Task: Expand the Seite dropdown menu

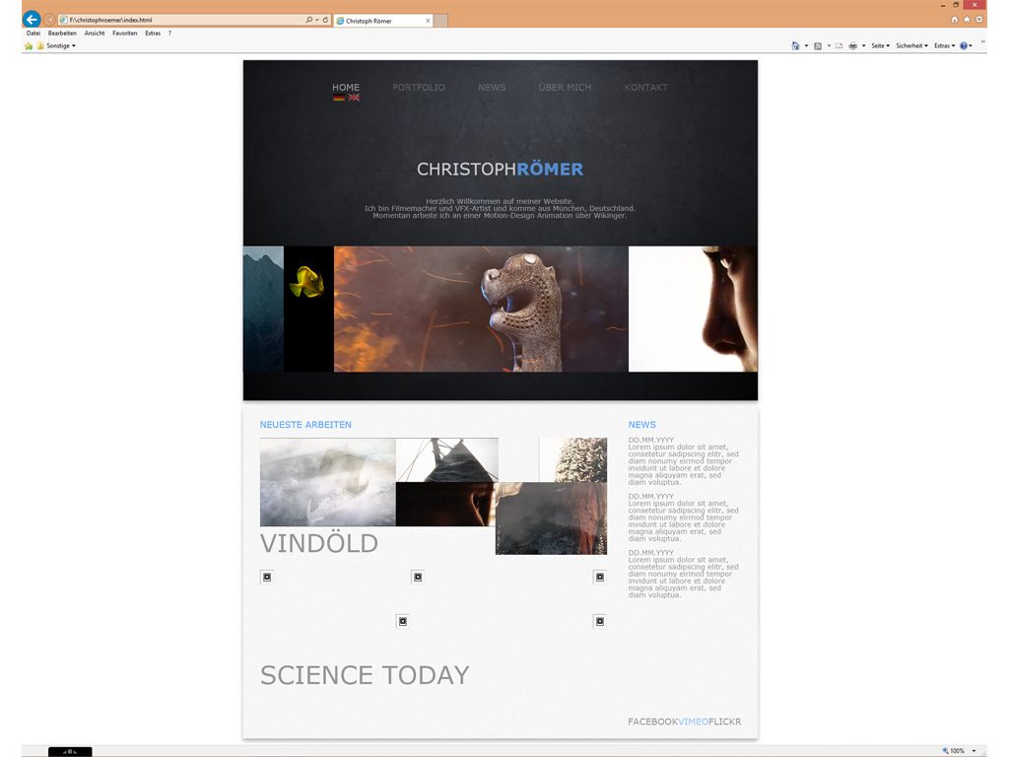Action: point(880,45)
